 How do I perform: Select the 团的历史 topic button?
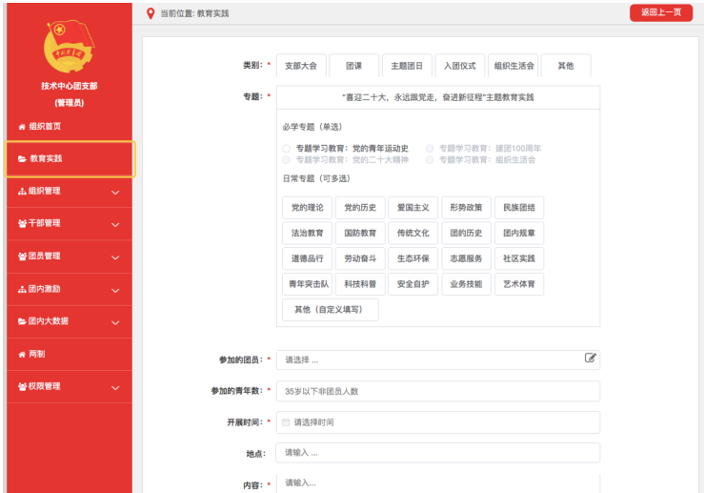click(x=466, y=234)
